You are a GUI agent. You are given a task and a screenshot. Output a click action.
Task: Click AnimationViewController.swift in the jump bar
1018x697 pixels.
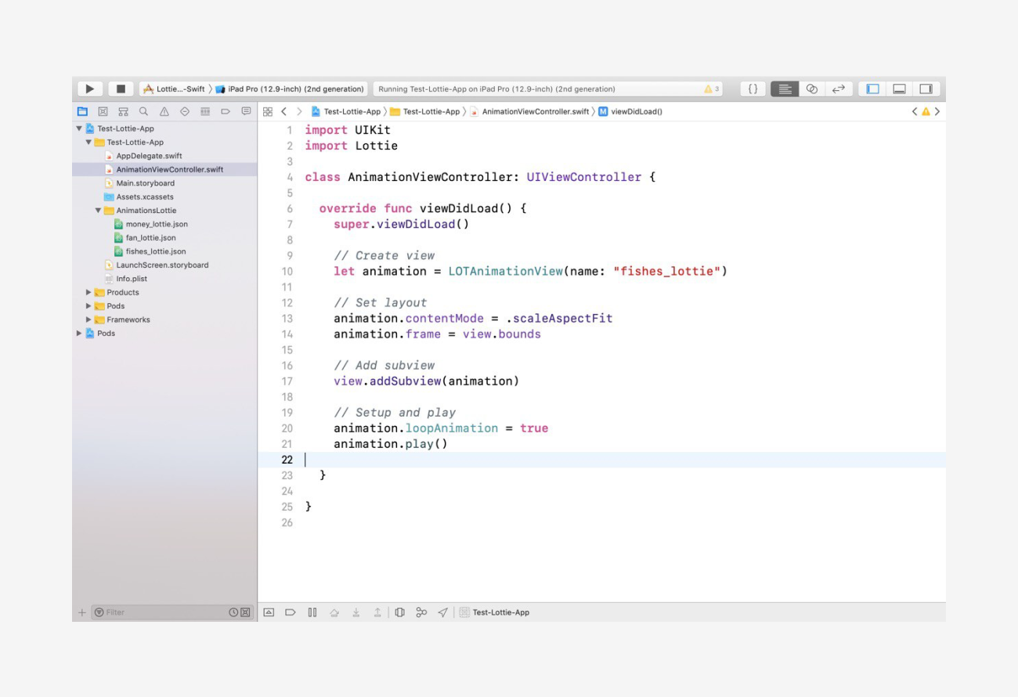(x=529, y=111)
